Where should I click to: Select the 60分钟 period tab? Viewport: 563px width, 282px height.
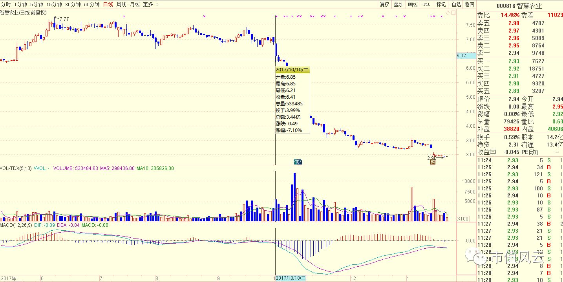coord(91,4)
